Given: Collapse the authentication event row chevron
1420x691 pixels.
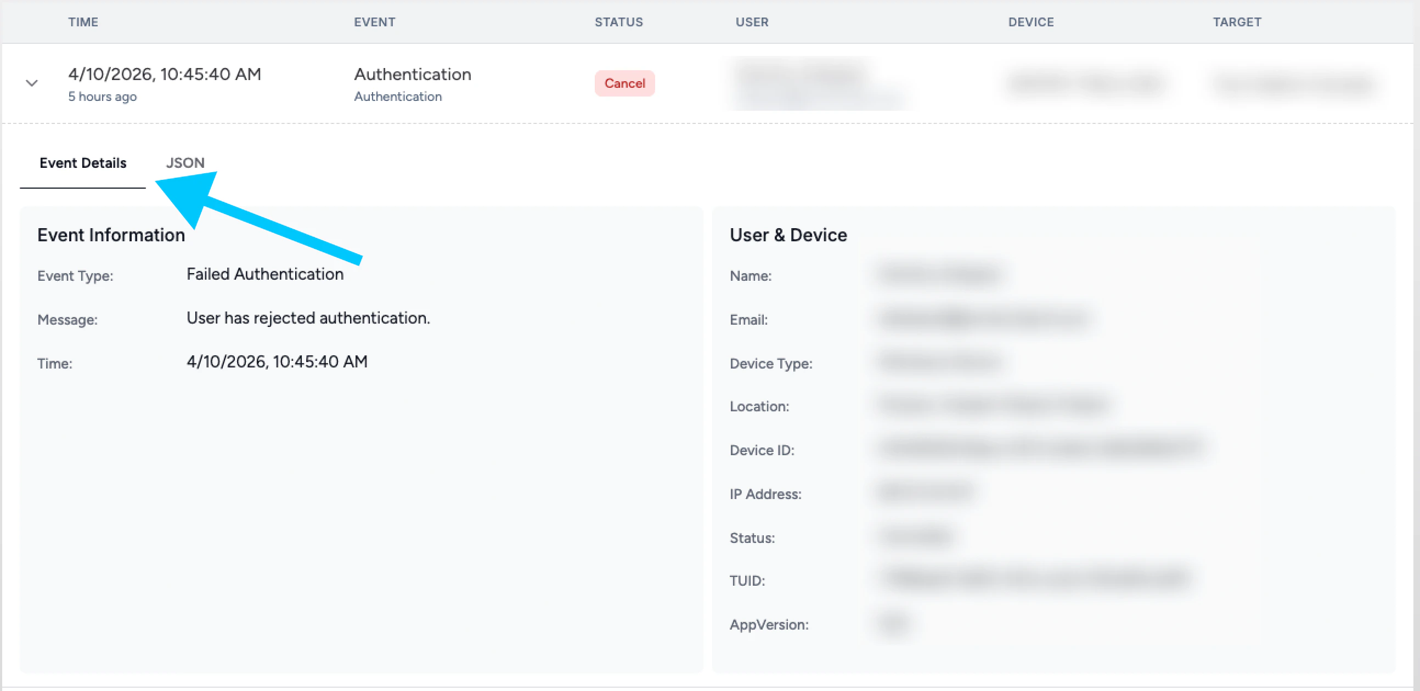Looking at the screenshot, I should coord(32,84).
